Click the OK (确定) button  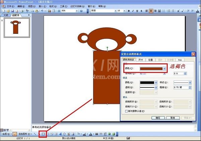click(158, 118)
